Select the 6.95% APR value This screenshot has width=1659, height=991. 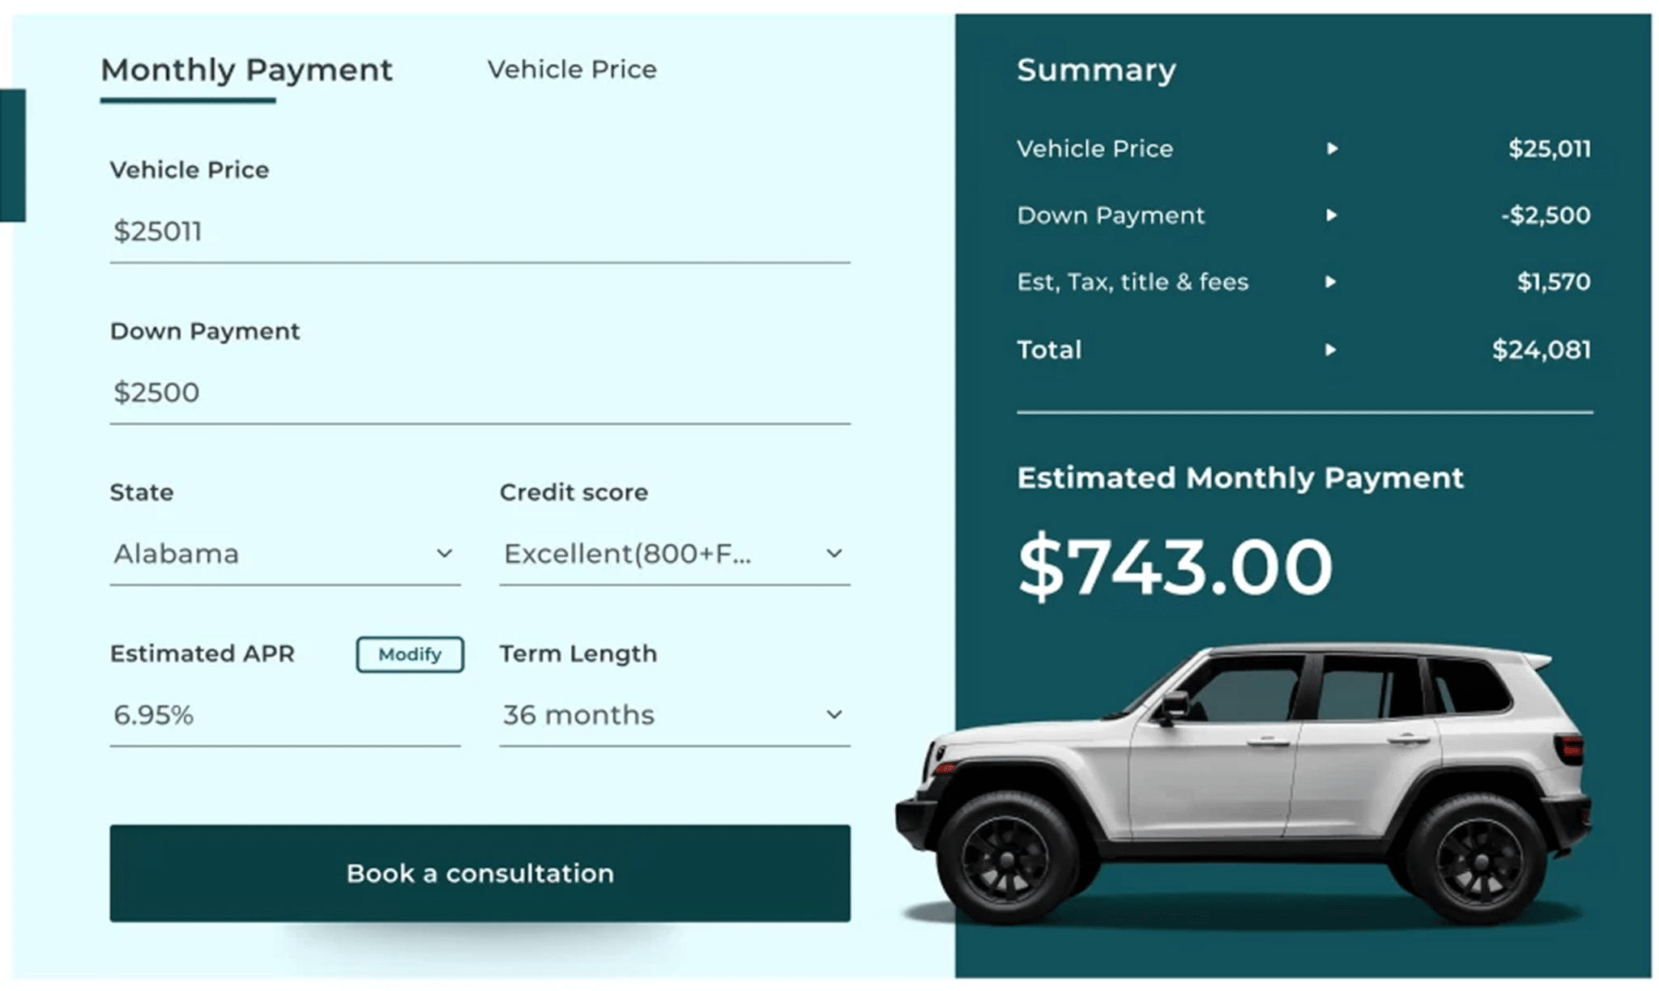(154, 714)
